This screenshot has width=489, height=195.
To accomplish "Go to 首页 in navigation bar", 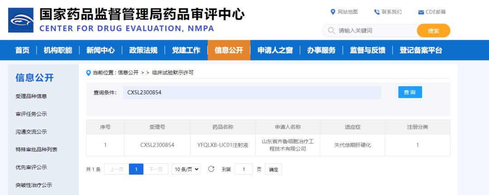I will click(22, 50).
